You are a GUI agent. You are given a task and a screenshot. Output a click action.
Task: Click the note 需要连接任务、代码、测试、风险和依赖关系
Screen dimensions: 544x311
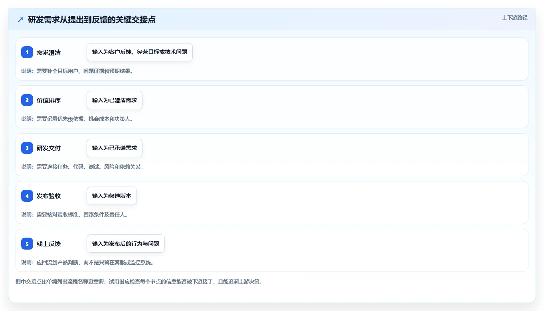pyautogui.click(x=90, y=167)
